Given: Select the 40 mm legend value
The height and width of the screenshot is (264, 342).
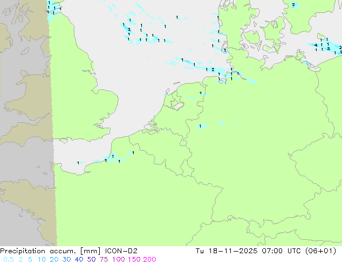Looking at the screenshot, I should (x=79, y=260).
